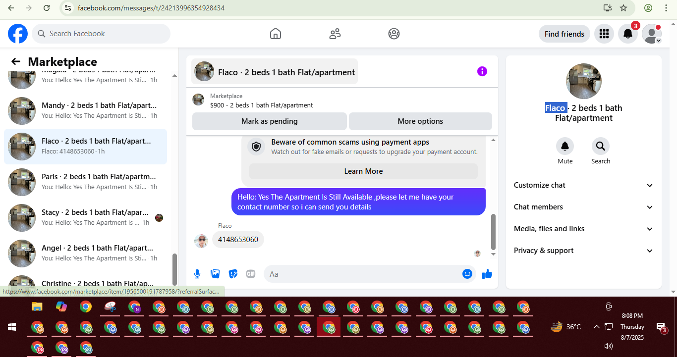The image size is (677, 357).
Task: Expand Customize chat section
Action: pyautogui.click(x=584, y=185)
